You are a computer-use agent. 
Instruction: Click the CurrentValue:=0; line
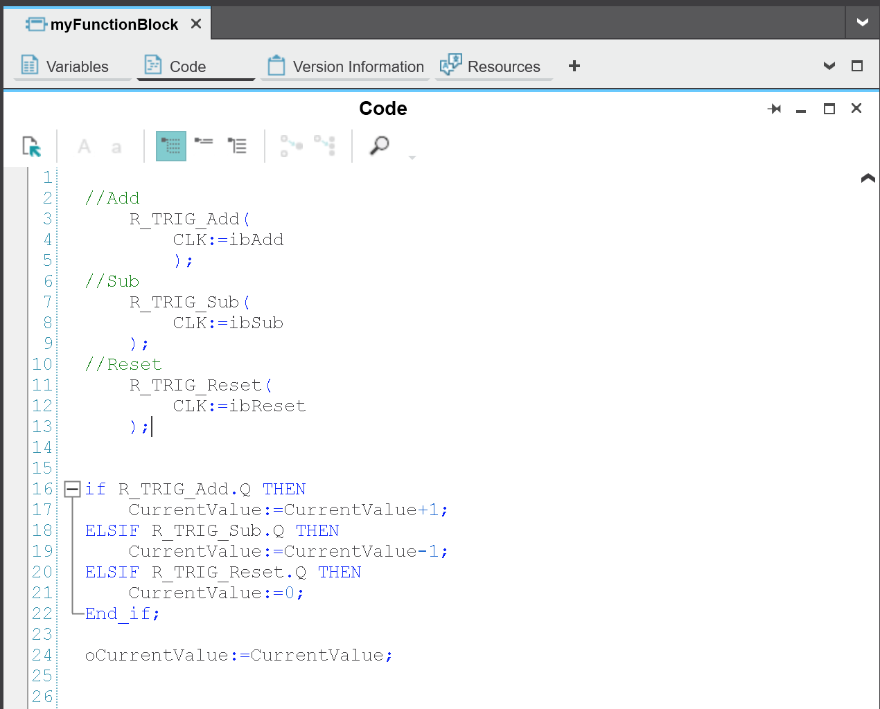click(x=216, y=593)
